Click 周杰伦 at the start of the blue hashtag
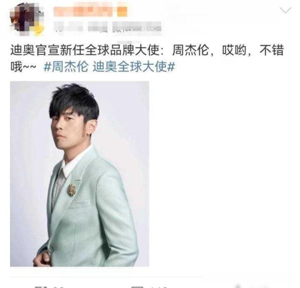 coord(70,67)
